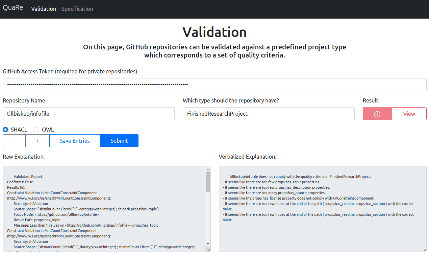
Task: Remove an entry with minus button
Action: [14, 141]
